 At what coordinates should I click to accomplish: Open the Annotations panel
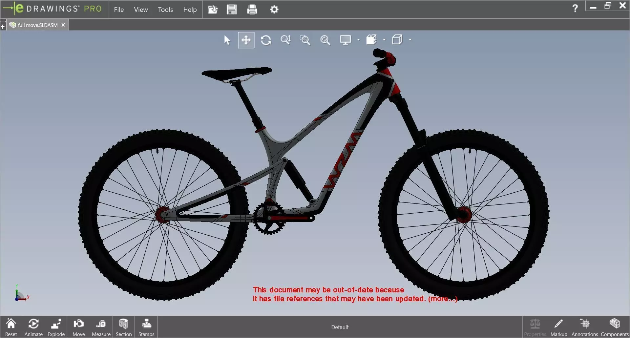tap(584, 327)
